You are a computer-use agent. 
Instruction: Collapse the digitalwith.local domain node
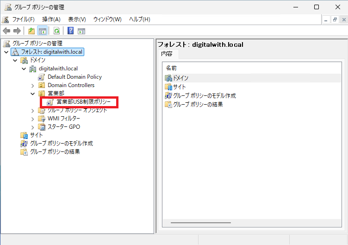(24, 69)
